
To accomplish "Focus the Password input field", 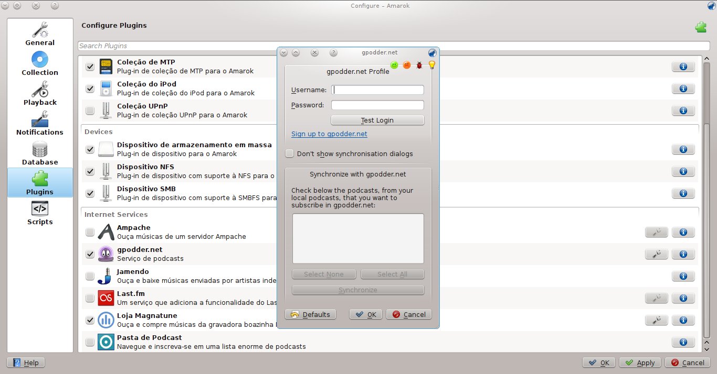I will [377, 105].
